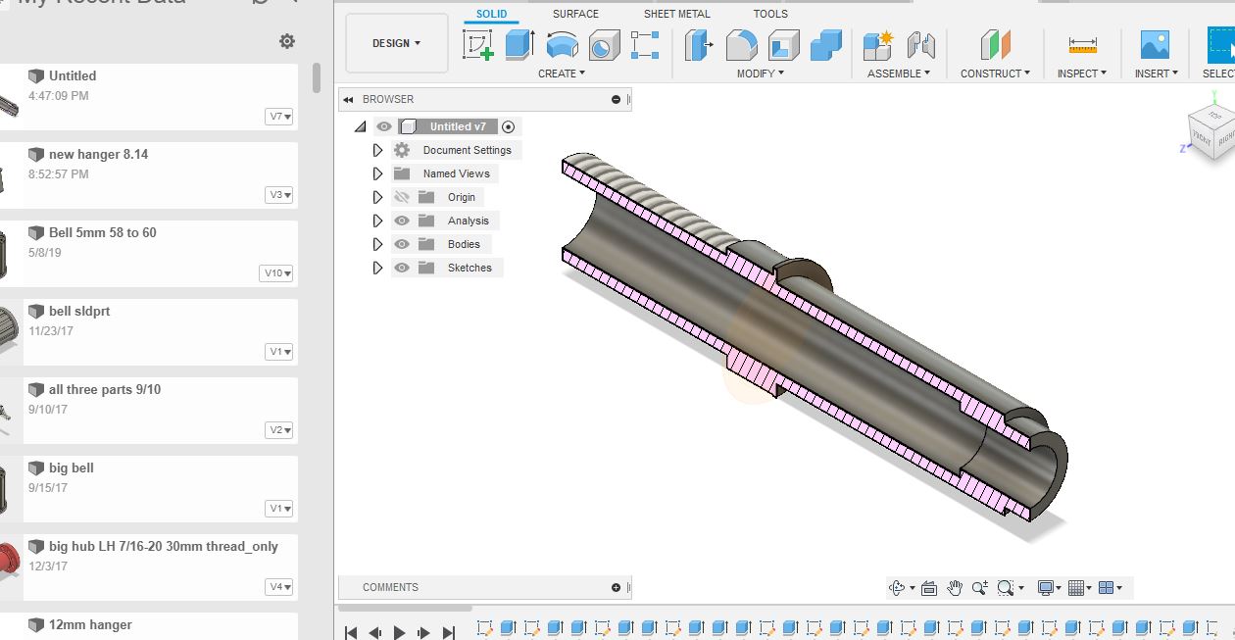Image resolution: width=1235 pixels, height=640 pixels.
Task: Open the Rectangular Pattern tool
Action: pyautogui.click(x=645, y=45)
